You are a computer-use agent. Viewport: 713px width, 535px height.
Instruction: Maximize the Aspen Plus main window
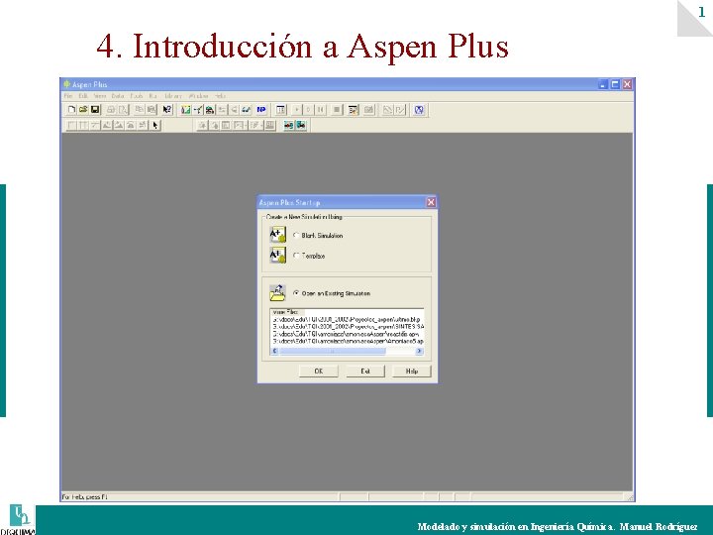pos(615,84)
